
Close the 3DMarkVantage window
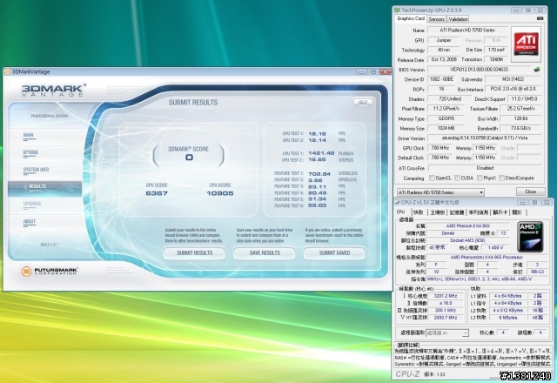385,71
